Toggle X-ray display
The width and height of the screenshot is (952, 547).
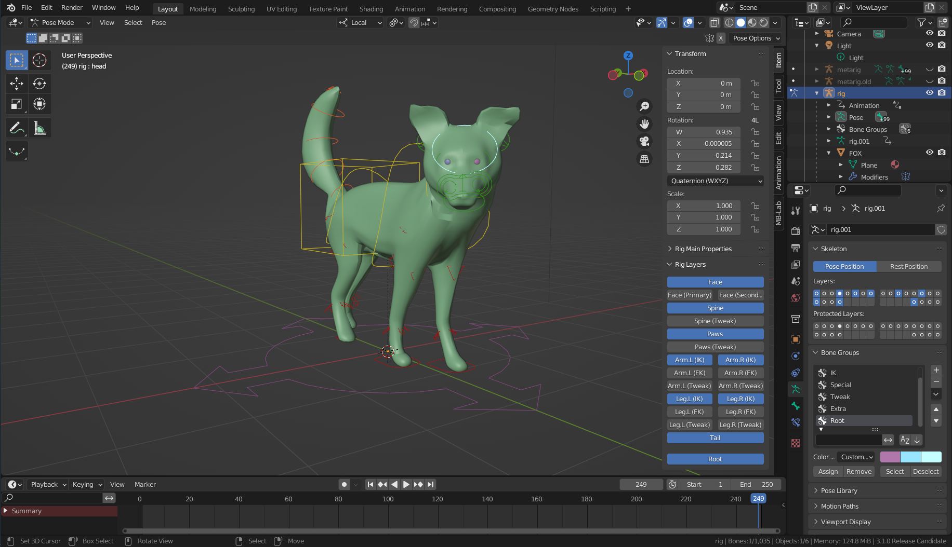(x=715, y=22)
